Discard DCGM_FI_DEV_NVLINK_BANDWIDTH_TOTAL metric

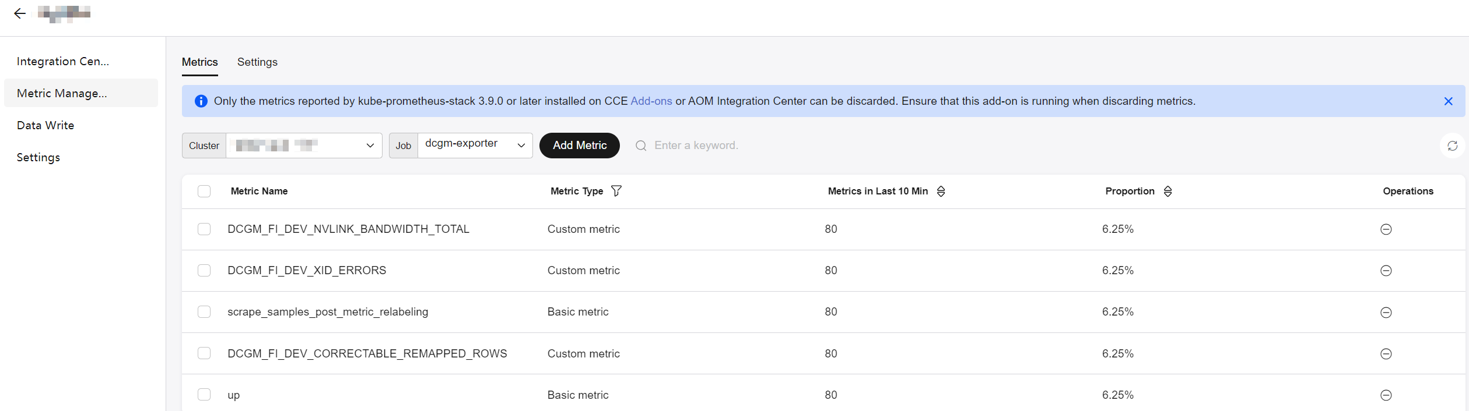click(x=1386, y=229)
